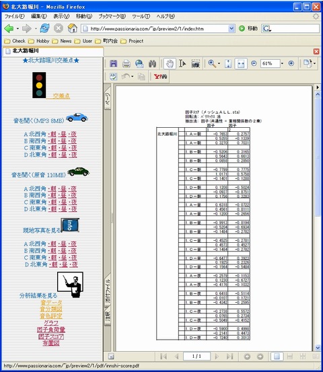Expand the URL address bar dropdown
The width and height of the screenshot is (323, 372).
[231, 29]
